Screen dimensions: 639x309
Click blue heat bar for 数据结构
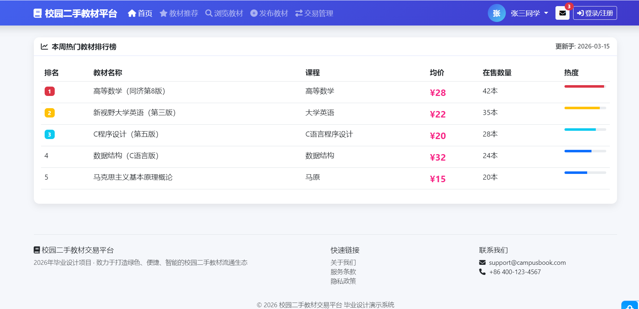click(x=578, y=151)
